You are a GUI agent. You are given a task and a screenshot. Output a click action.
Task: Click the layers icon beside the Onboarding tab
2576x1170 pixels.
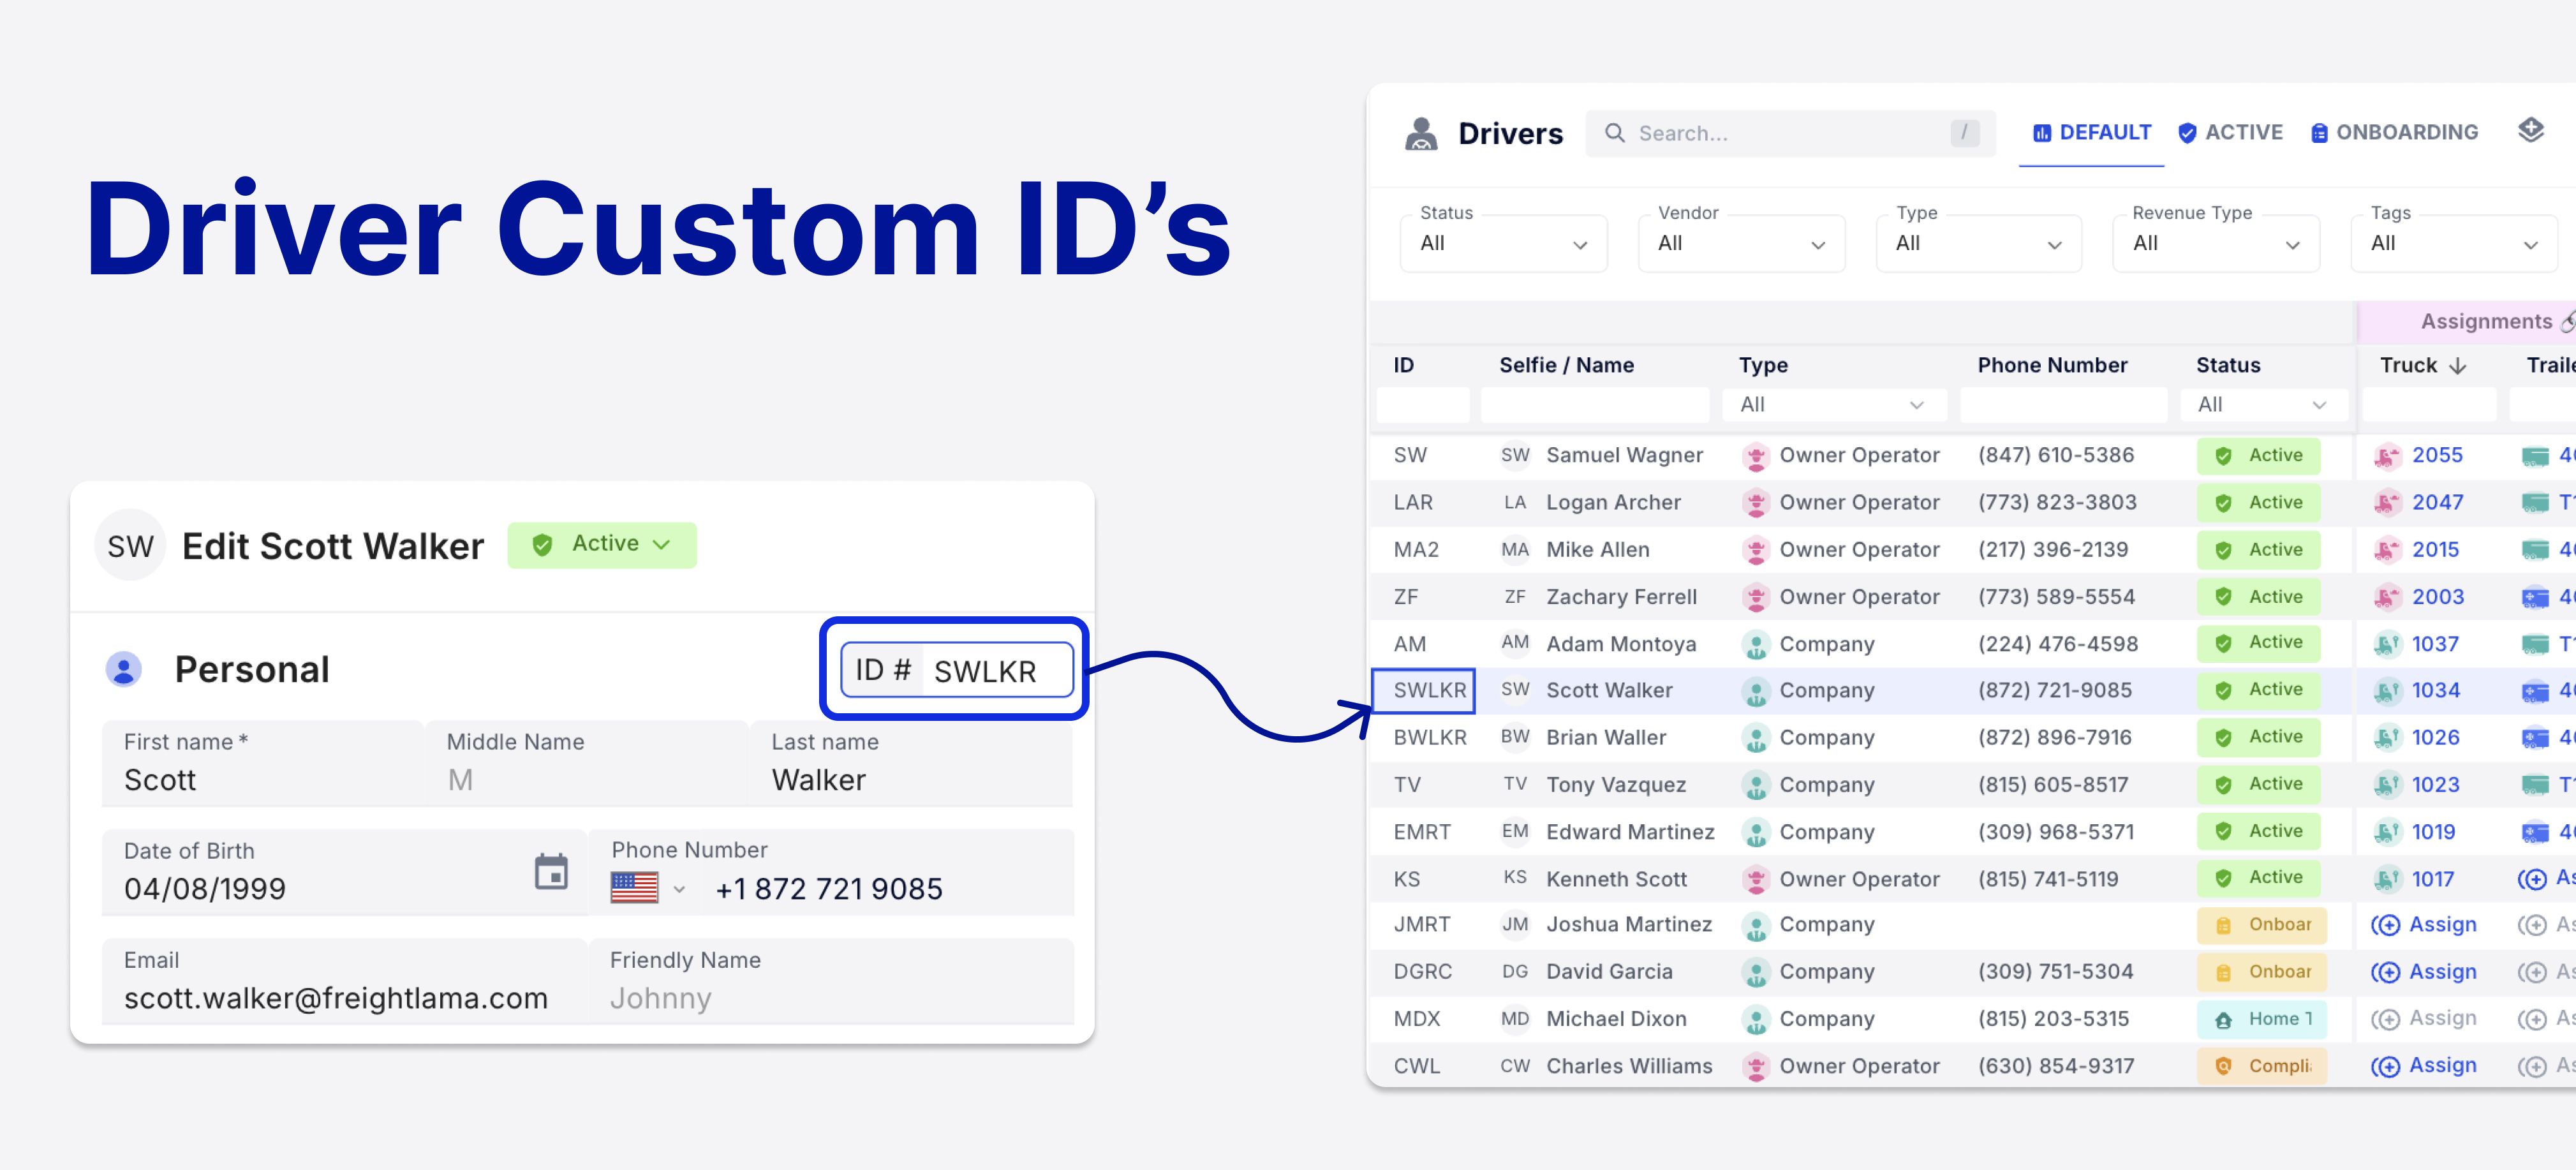2530,131
